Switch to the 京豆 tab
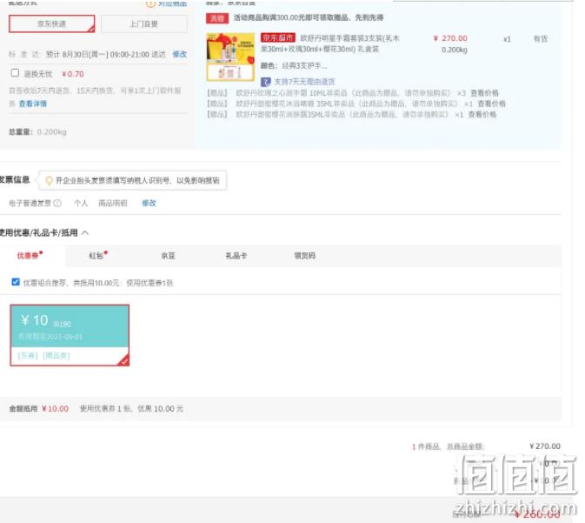Screen dimensions: 585x523 pos(168,256)
